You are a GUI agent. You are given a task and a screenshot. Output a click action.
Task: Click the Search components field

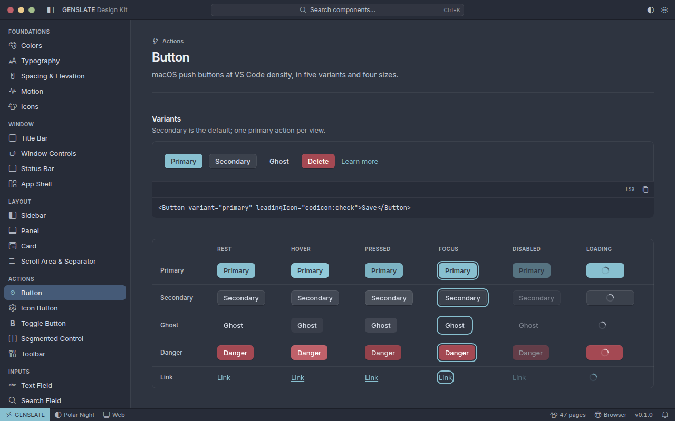[337, 10]
